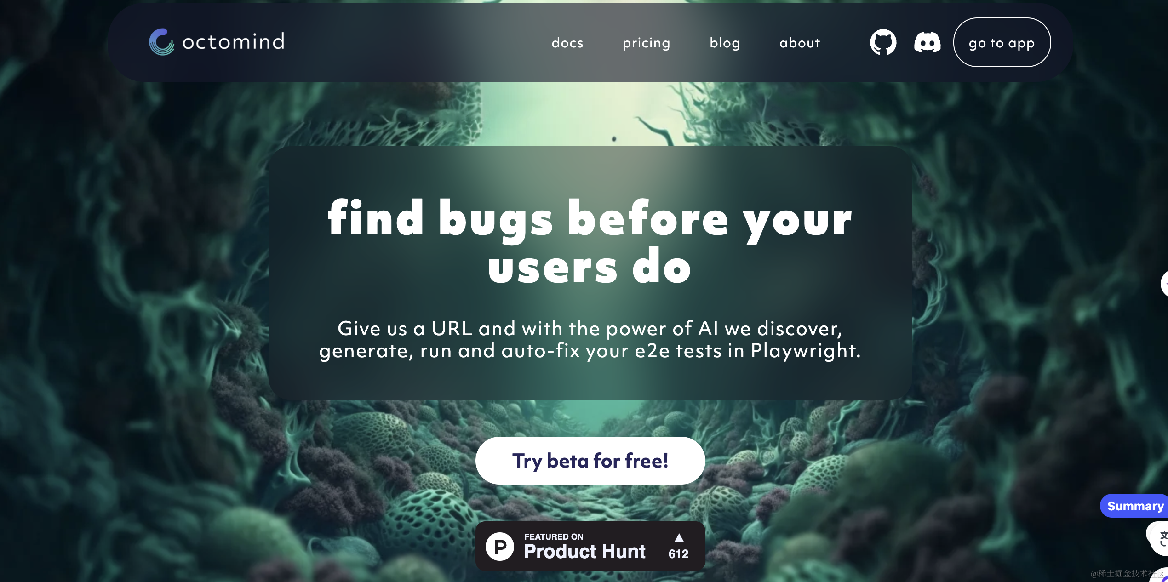The image size is (1168, 582).
Task: Click the 612 upvote count
Action: (x=679, y=553)
